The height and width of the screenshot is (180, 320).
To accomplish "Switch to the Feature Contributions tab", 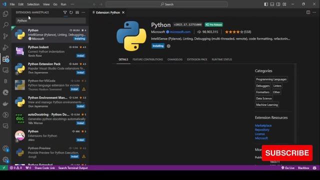I will [x=148, y=59].
